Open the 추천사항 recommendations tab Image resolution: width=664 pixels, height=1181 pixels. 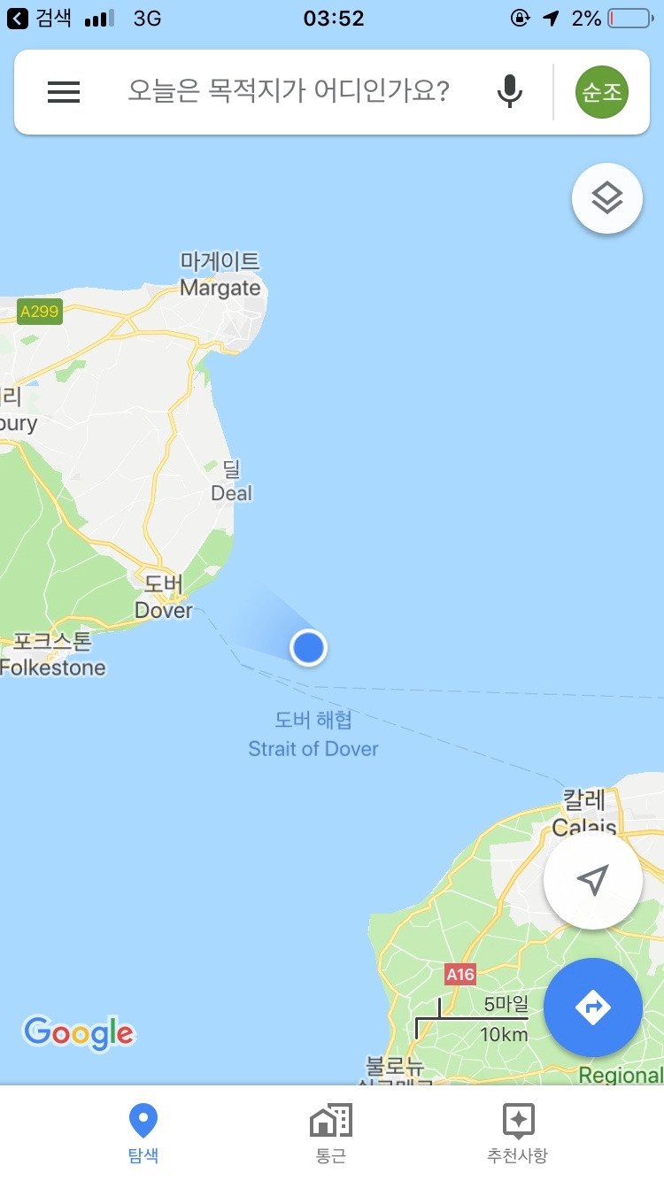[518, 1133]
